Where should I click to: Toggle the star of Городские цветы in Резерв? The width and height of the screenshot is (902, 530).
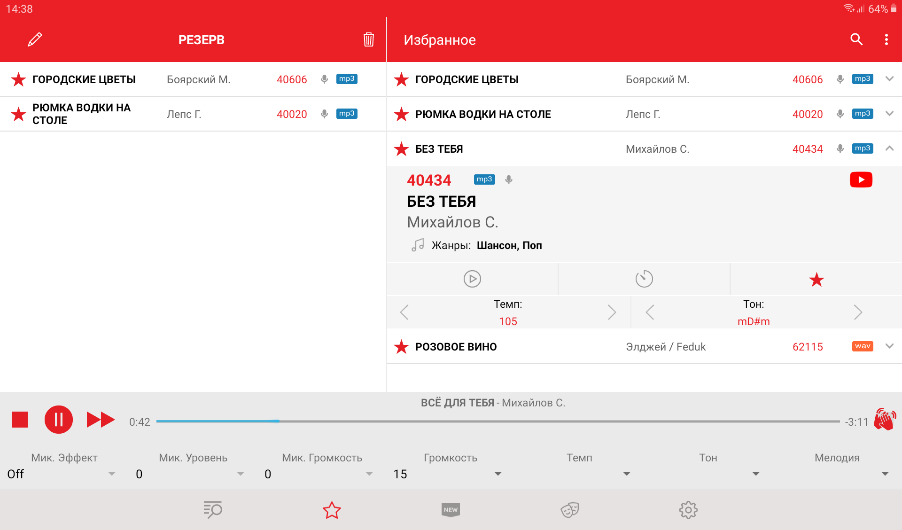tap(18, 79)
